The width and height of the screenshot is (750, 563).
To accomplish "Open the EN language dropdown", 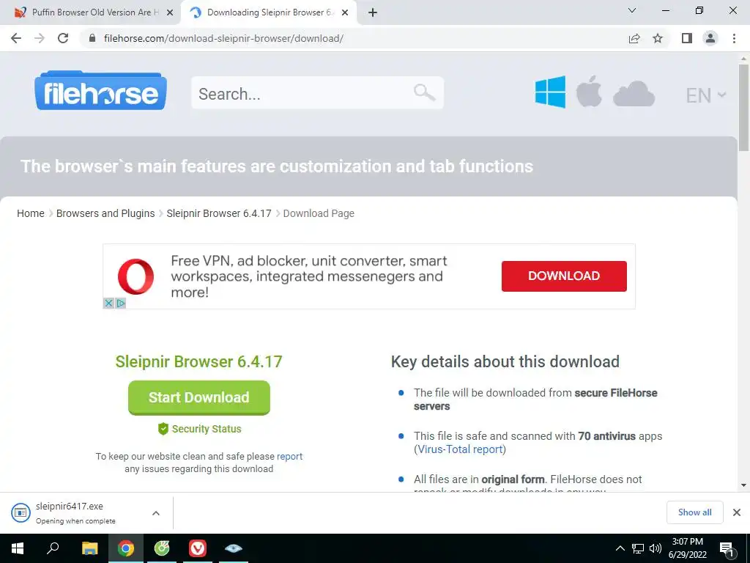I will coord(706,95).
